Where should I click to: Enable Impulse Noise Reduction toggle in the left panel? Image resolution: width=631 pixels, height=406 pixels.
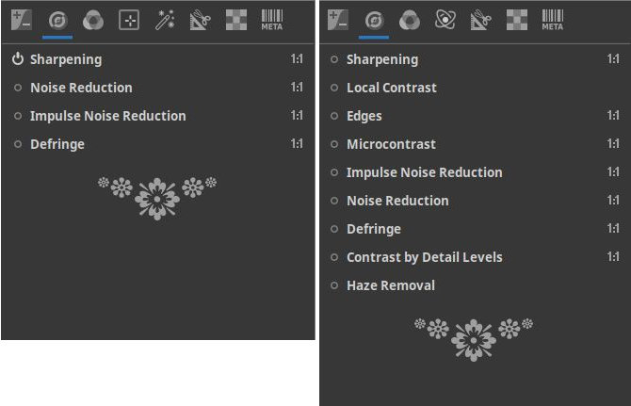(x=18, y=116)
